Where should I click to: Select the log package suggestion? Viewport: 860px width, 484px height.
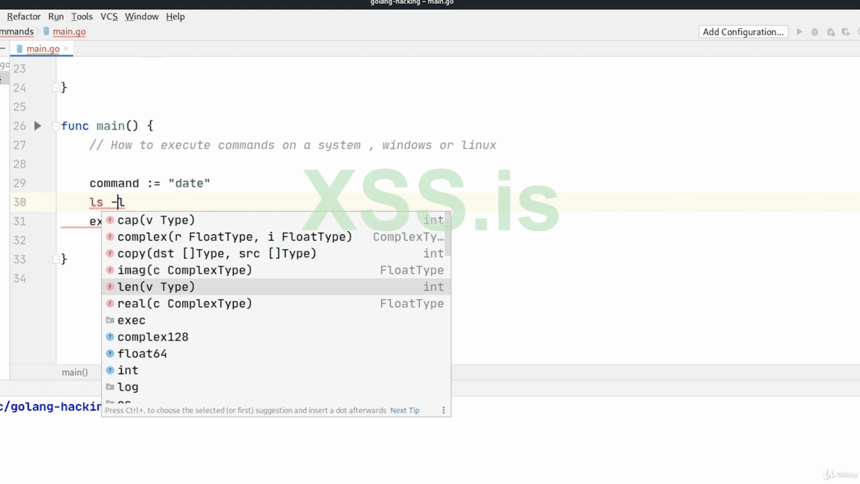tap(275, 387)
